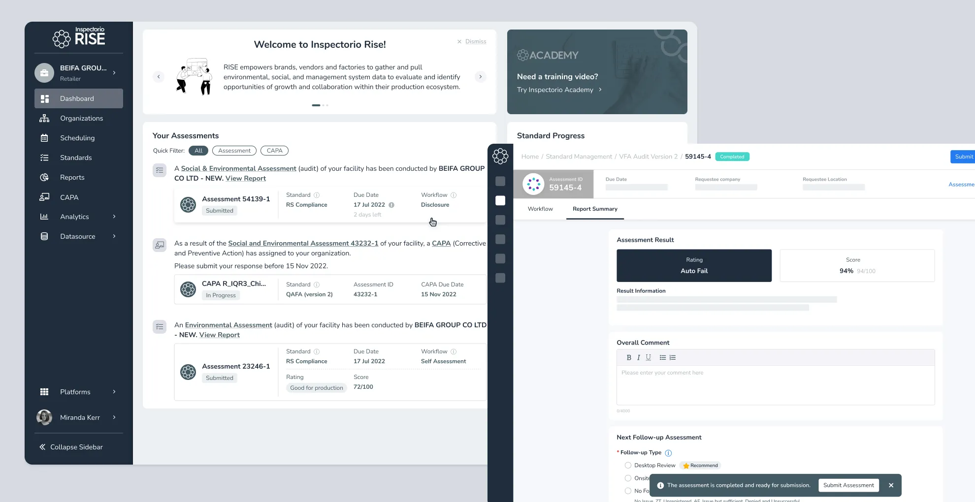Select the Desktop Review radio button
975x502 pixels.
628,465
